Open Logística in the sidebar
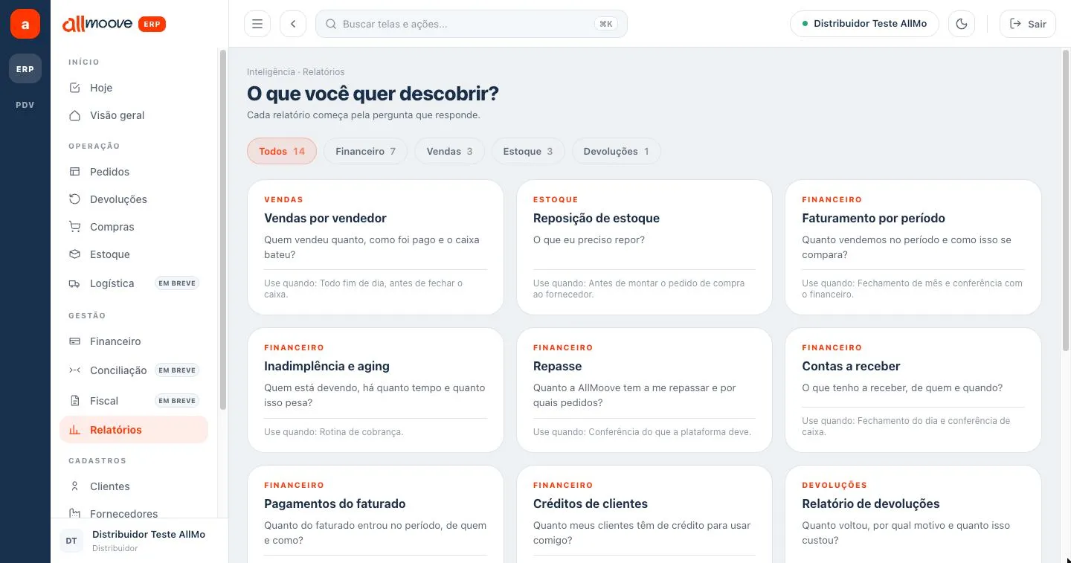The width and height of the screenshot is (1071, 563). [134, 283]
